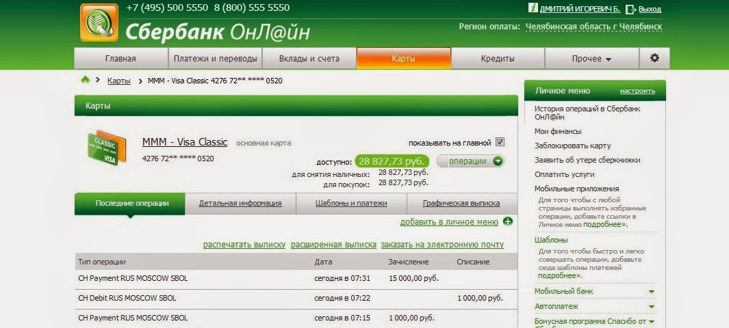Screen dimensions: 729x328
Task: Click the 'Дата' column header
Action: point(323,262)
